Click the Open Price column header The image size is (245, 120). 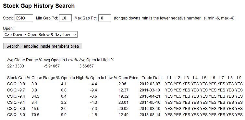click(x=128, y=78)
